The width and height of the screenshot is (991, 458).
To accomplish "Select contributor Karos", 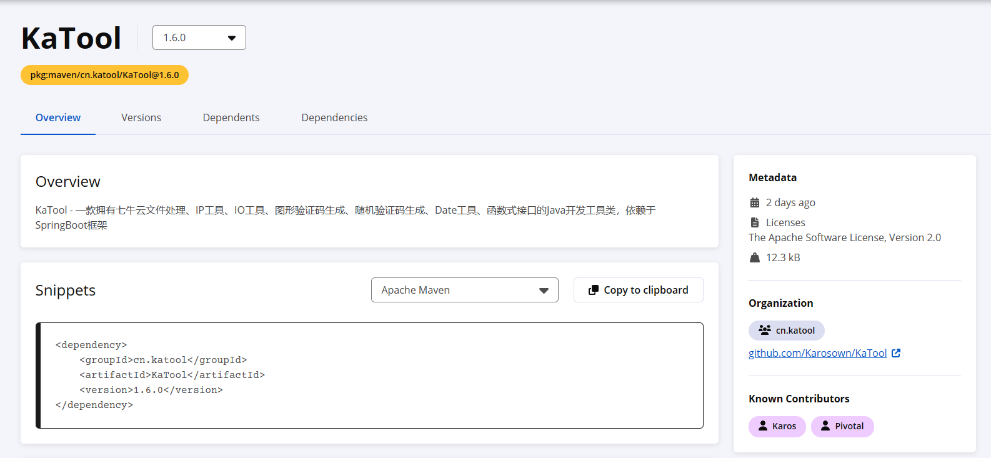I will tap(777, 427).
